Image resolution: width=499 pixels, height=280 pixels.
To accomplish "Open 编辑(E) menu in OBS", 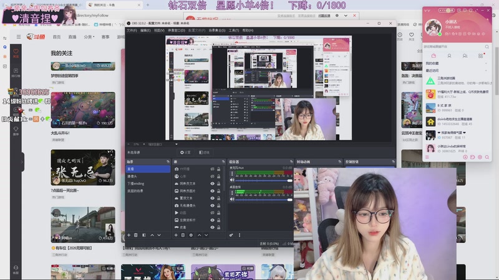I will click(145, 30).
